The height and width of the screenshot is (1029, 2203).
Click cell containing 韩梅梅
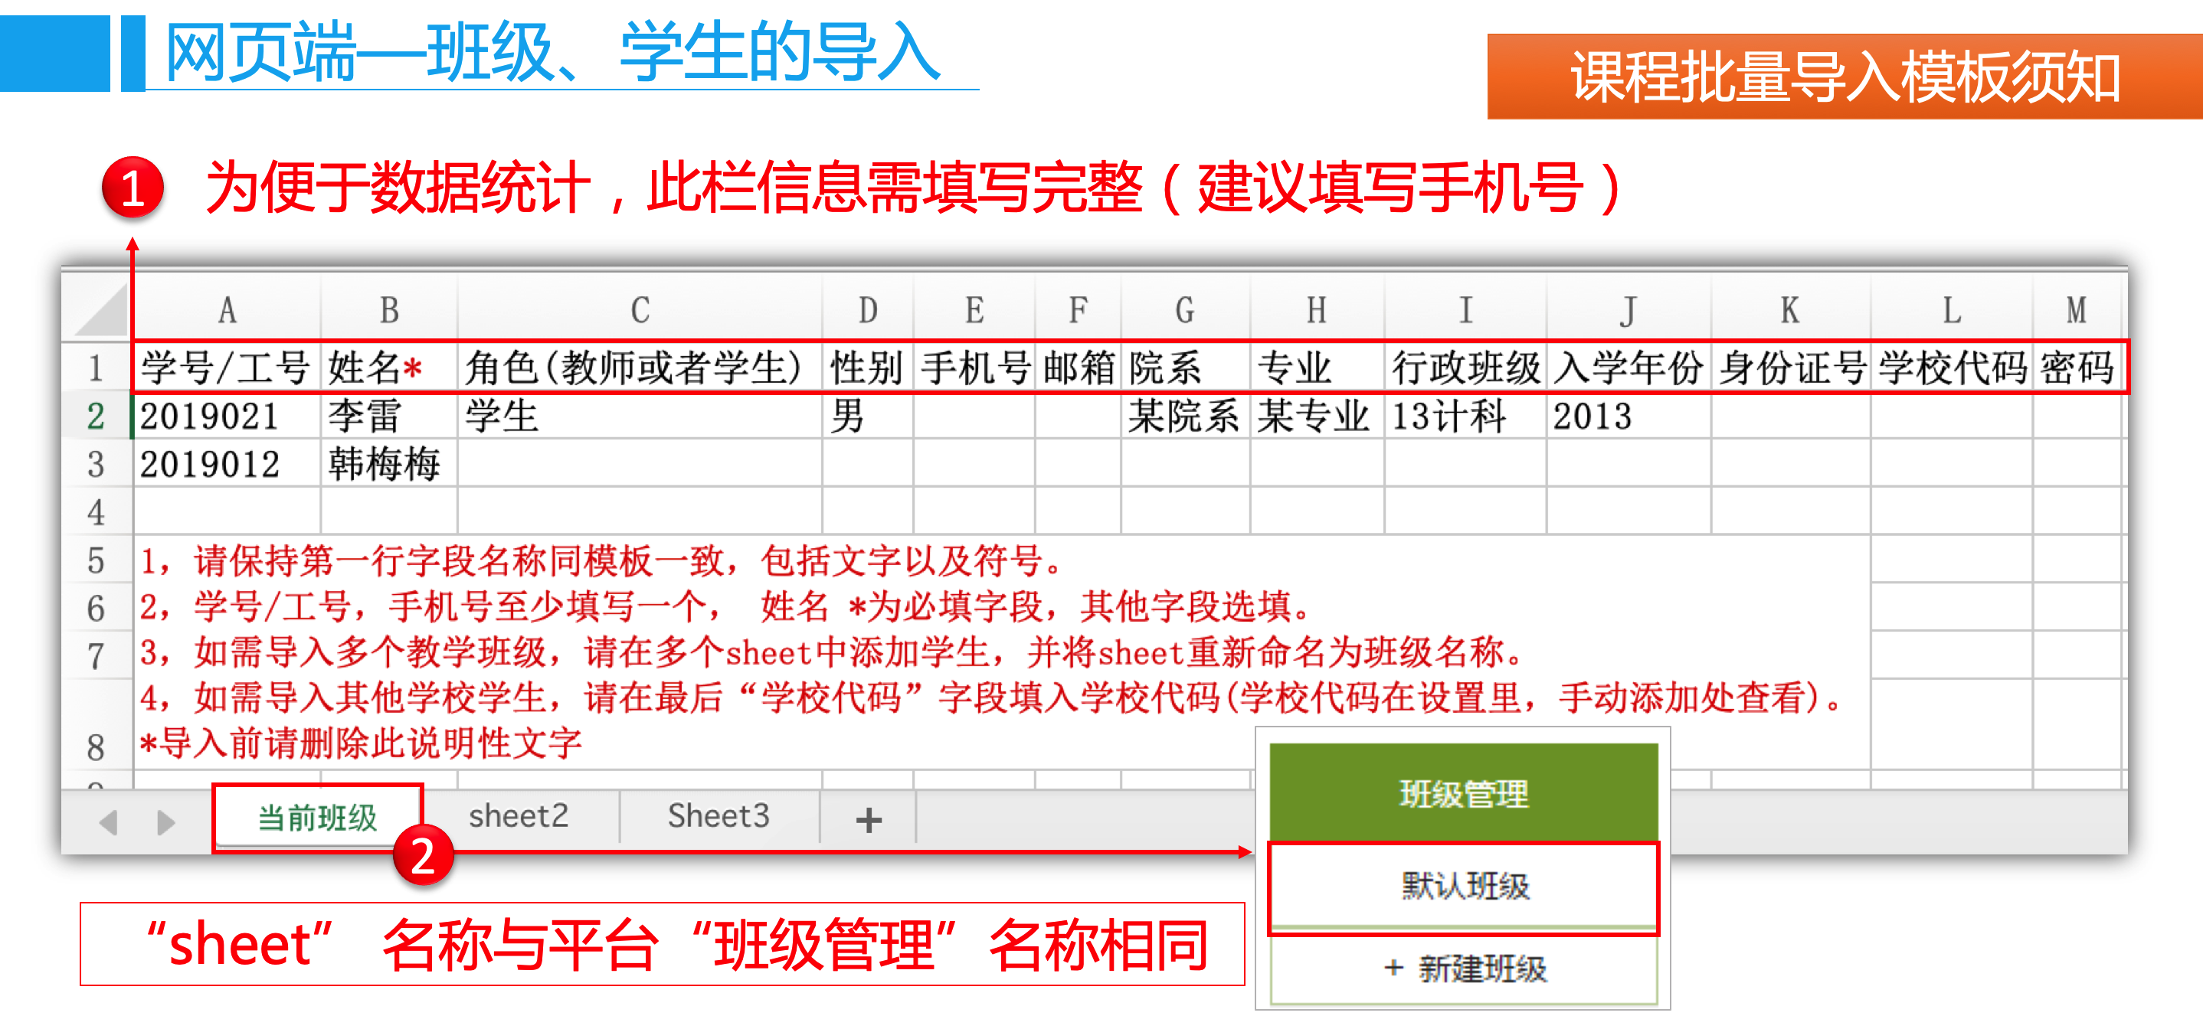pos(384,465)
